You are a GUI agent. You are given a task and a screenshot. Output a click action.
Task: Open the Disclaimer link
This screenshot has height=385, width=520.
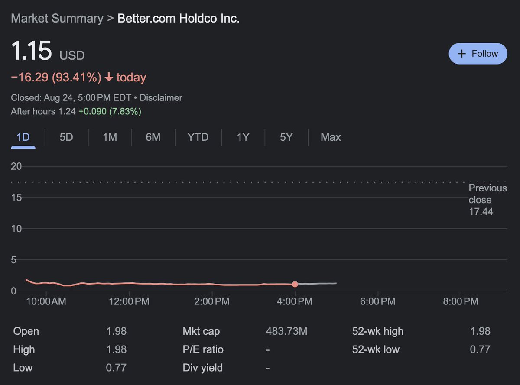pos(161,98)
